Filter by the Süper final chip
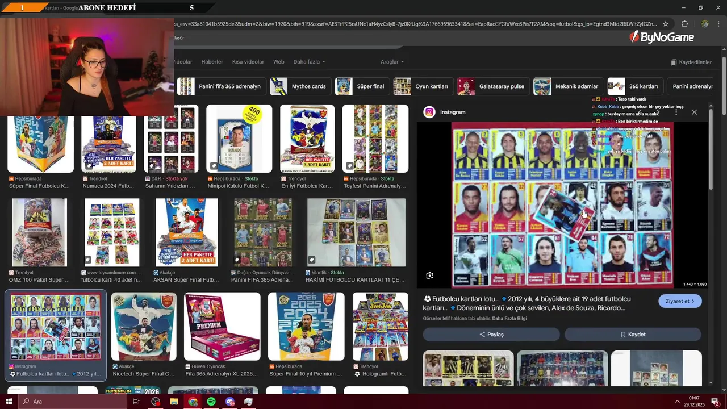The image size is (727, 409). pos(362,86)
